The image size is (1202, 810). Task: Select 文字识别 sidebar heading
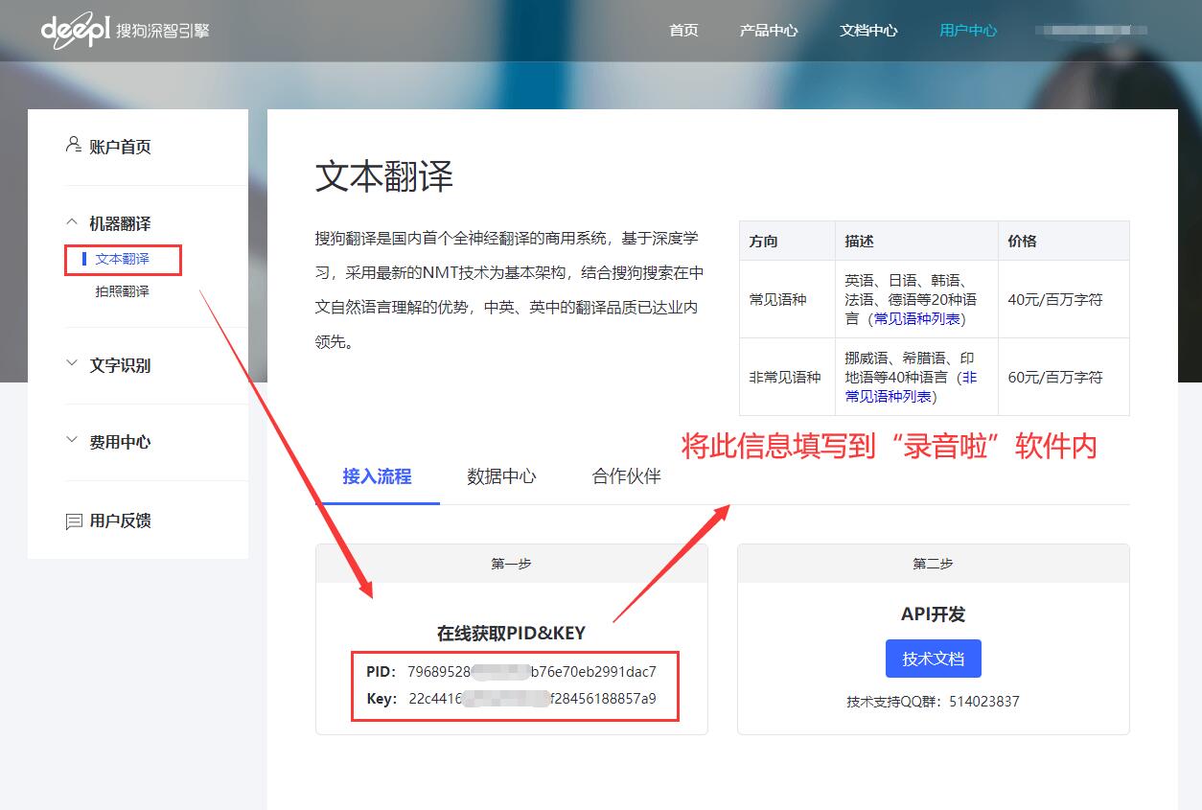[x=120, y=365]
